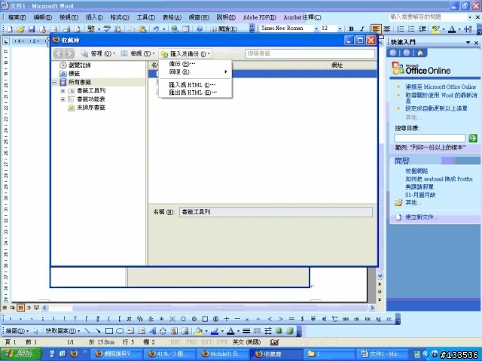Toggle Bold formatting in Word

coord(351,29)
